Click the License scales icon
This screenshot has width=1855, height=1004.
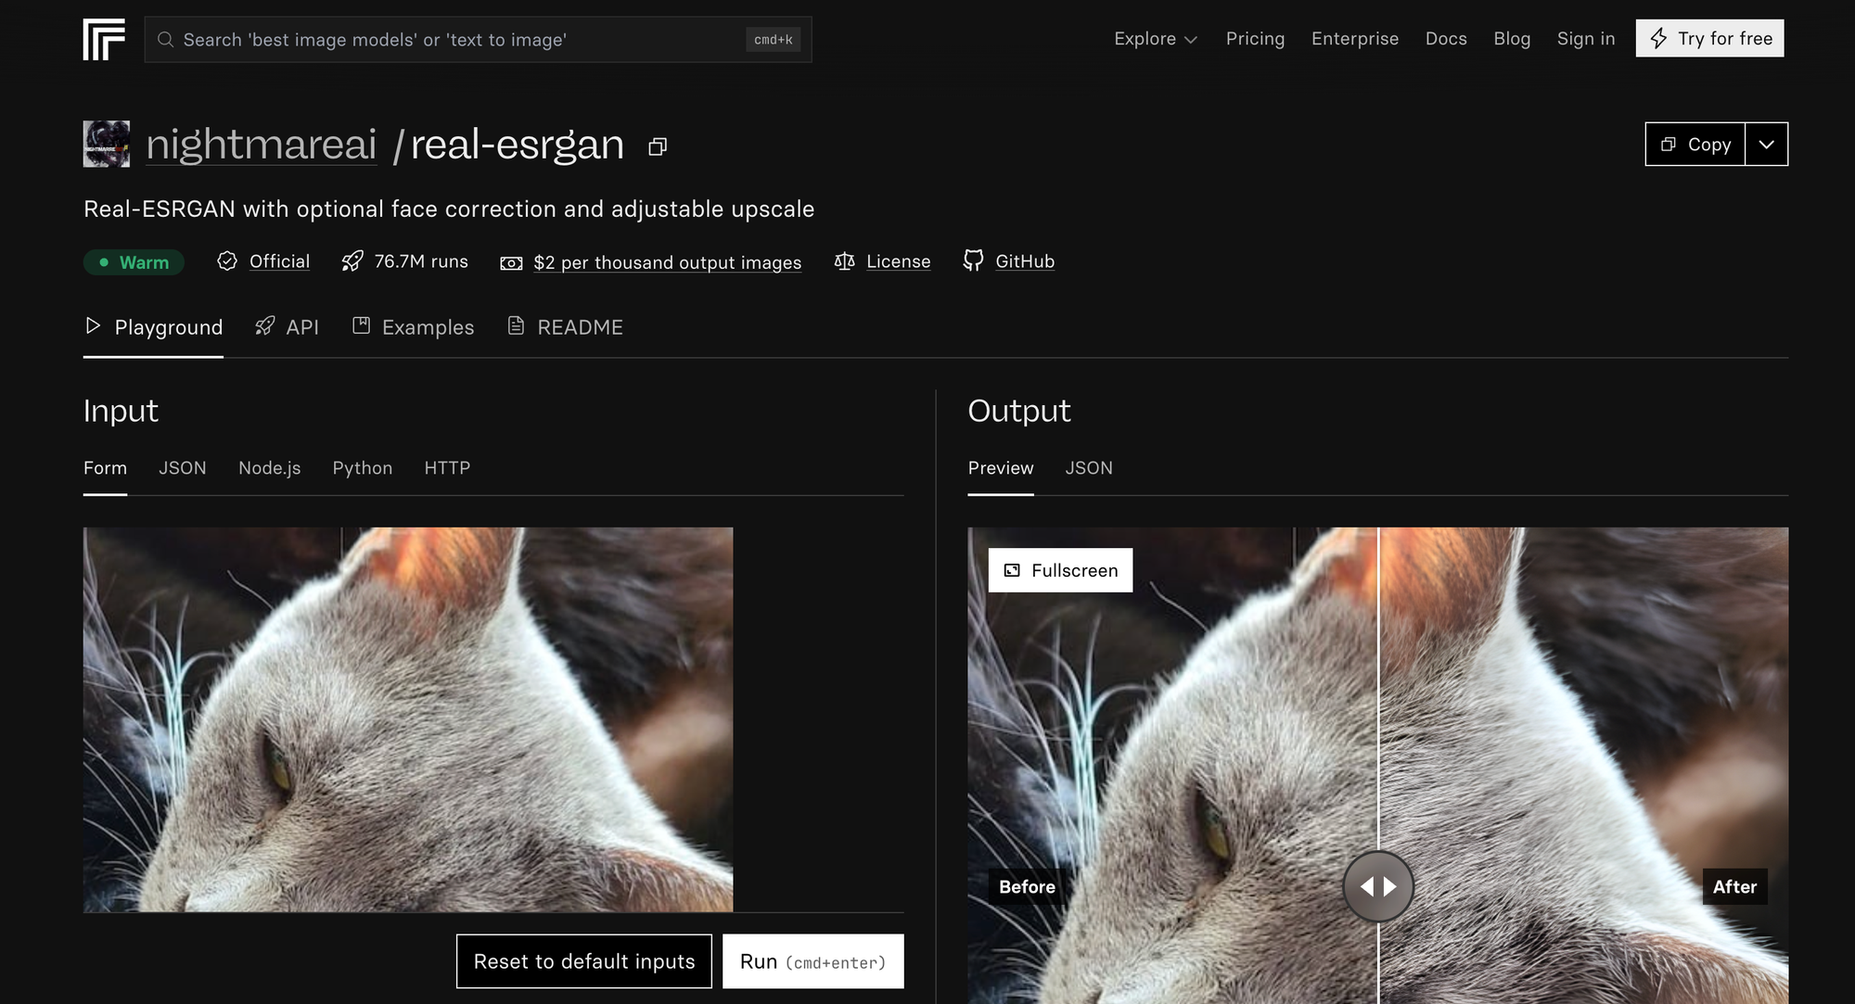point(844,261)
